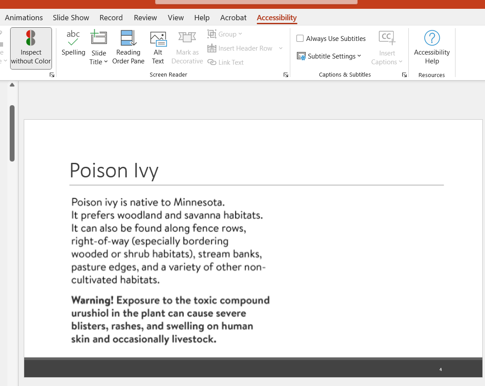Click Mark as Decorative
485x386 pixels.
pos(187,47)
